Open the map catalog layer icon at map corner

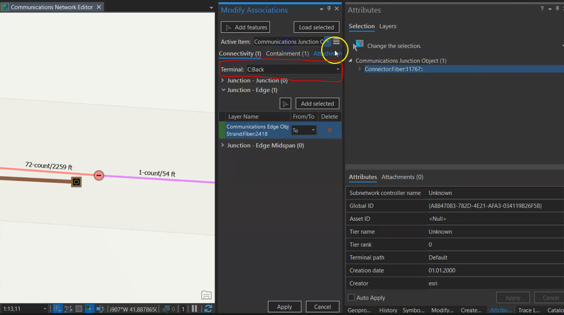(207, 295)
